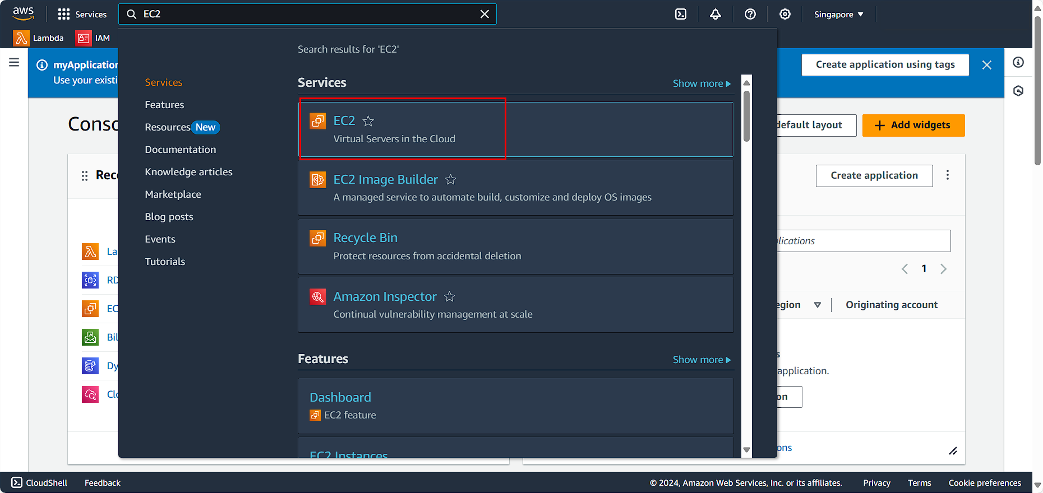Select Knowledge articles search category
Screen dimensions: 1043x493
click(x=188, y=172)
